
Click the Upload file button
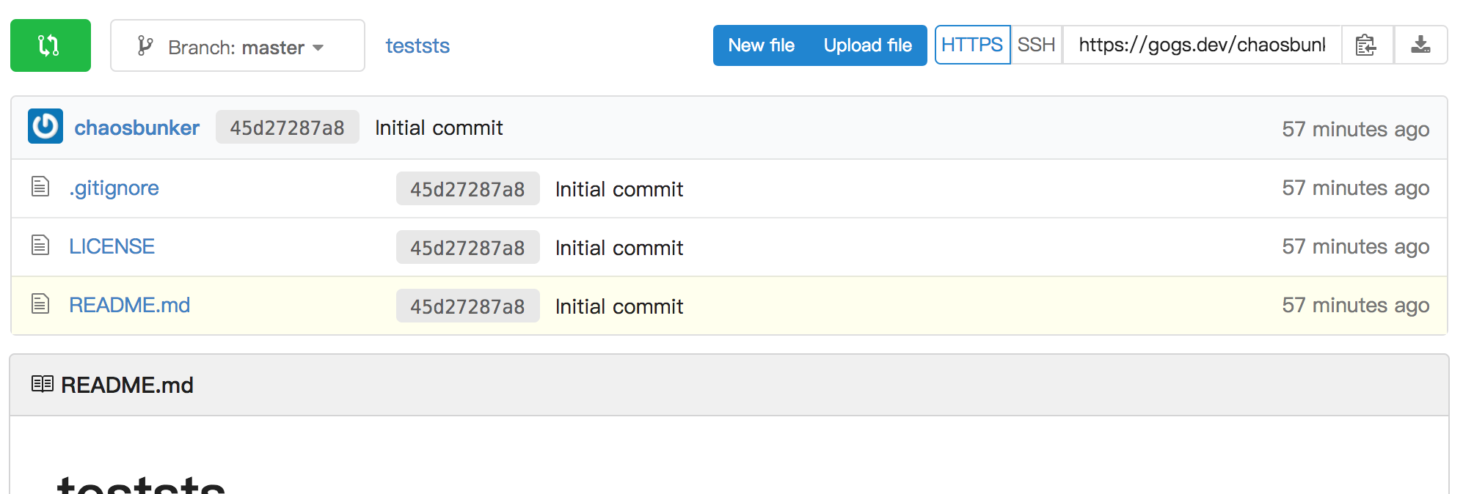(867, 45)
